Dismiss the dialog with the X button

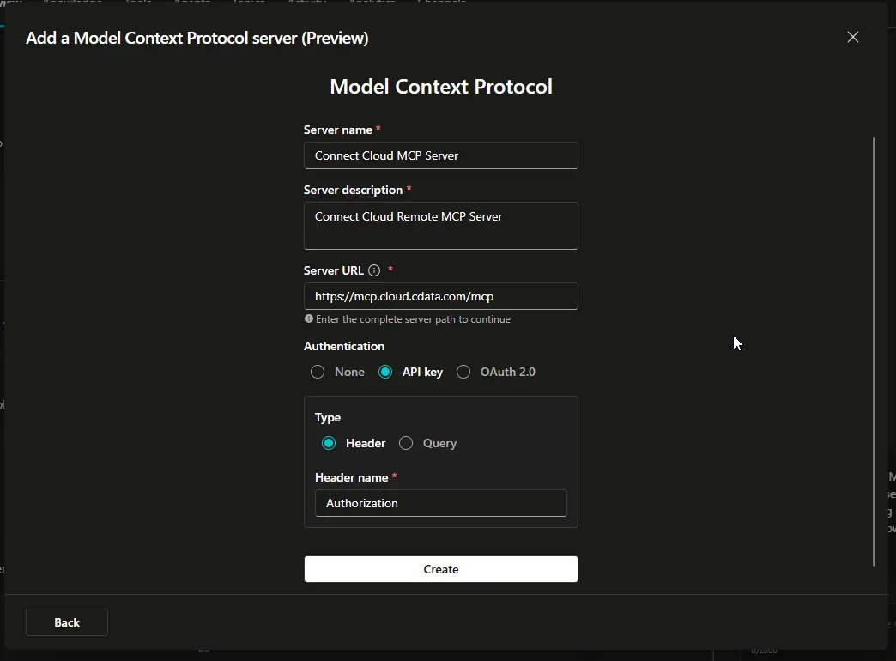[852, 37]
